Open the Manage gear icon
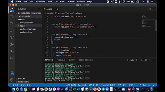 (12, 80)
